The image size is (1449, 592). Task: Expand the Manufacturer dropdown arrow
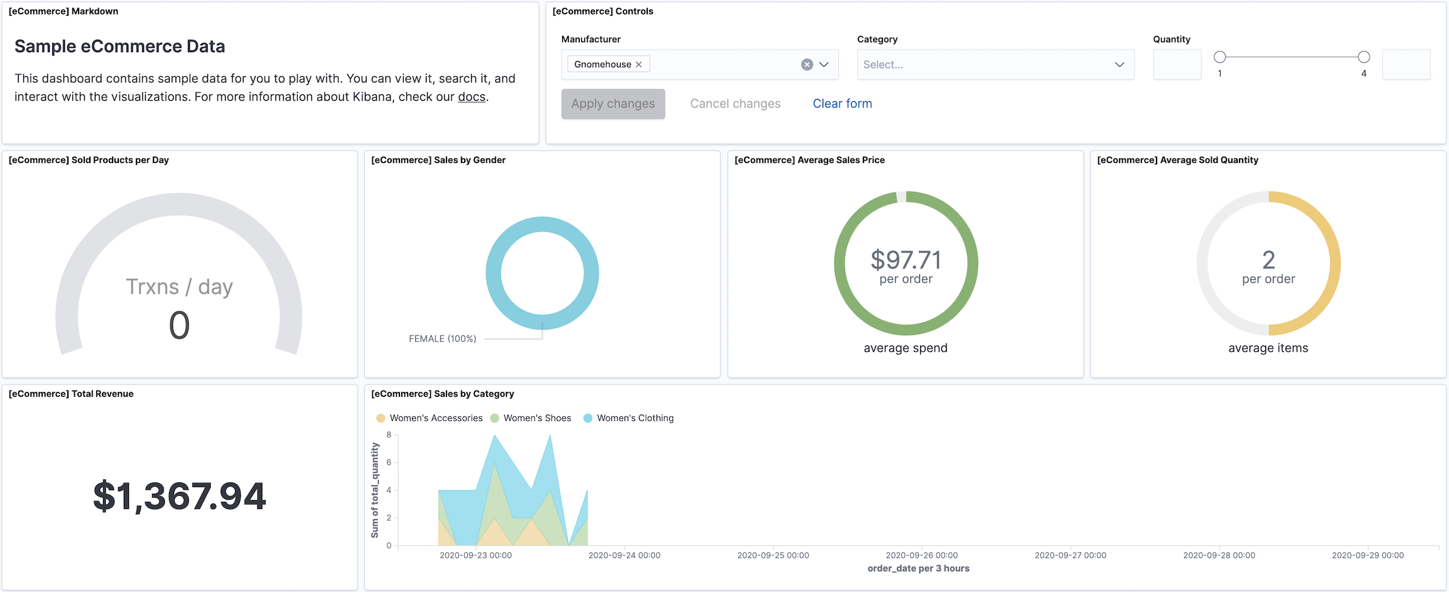824,65
